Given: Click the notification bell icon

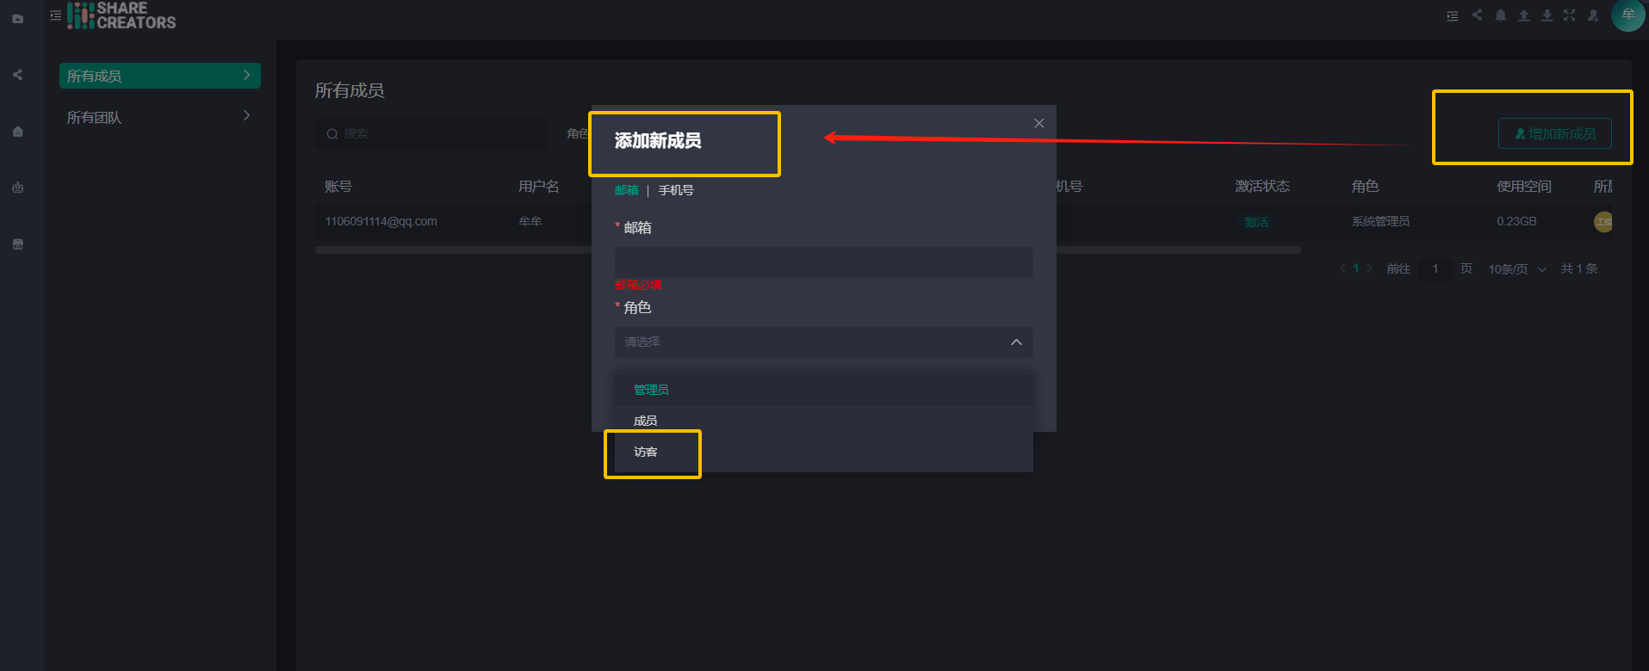Looking at the screenshot, I should tap(1501, 15).
